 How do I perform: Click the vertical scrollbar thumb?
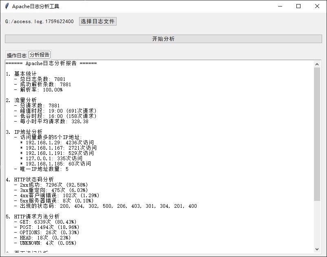tap(317, 134)
